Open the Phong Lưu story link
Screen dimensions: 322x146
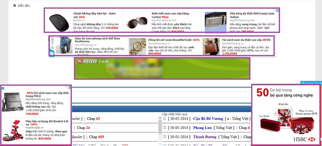202,128
